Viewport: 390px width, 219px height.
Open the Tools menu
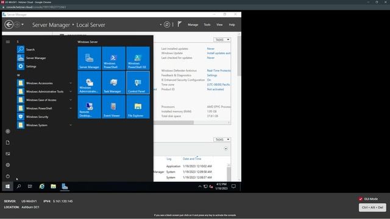click(207, 24)
